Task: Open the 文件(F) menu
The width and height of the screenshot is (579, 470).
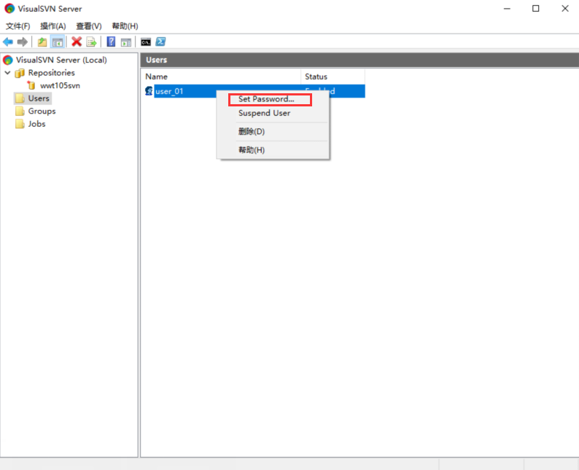Action: [18, 26]
